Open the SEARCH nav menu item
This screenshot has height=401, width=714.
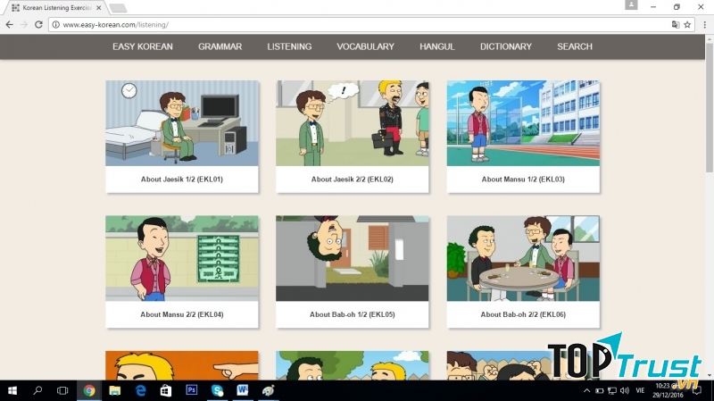click(x=575, y=46)
